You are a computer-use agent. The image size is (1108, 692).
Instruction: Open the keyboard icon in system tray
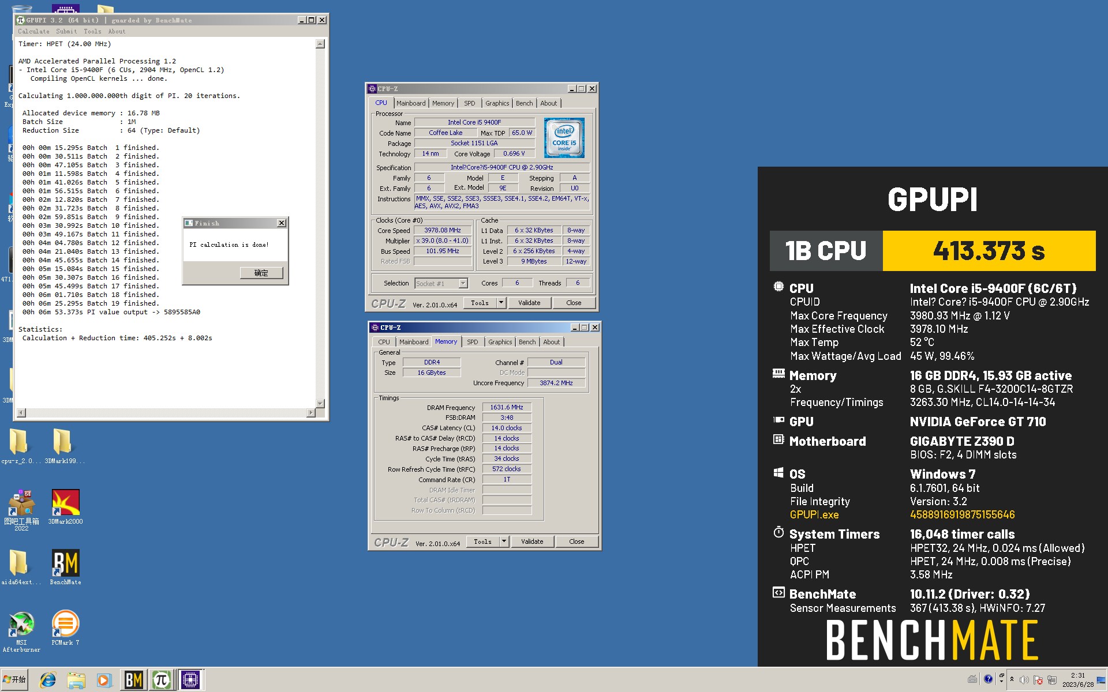point(972,679)
